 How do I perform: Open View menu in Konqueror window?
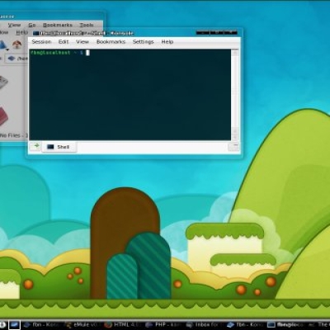coord(14,25)
